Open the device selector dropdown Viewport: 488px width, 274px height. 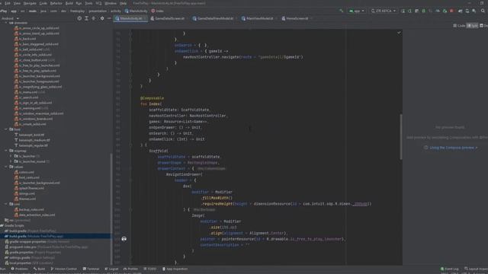(384, 11)
